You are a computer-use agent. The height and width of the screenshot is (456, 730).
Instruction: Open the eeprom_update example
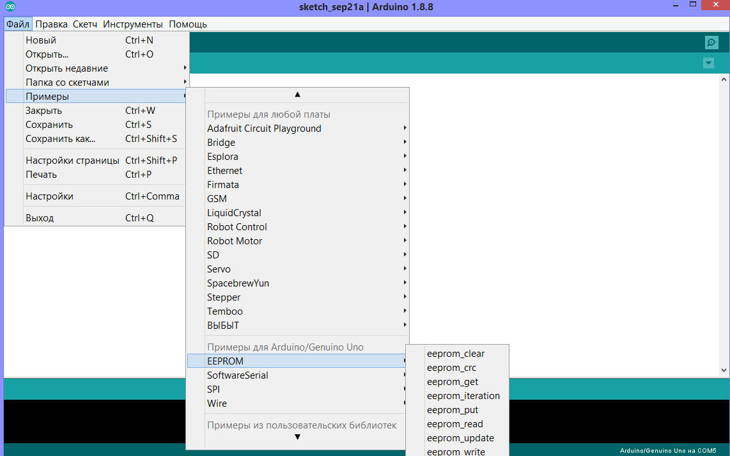pyautogui.click(x=457, y=438)
